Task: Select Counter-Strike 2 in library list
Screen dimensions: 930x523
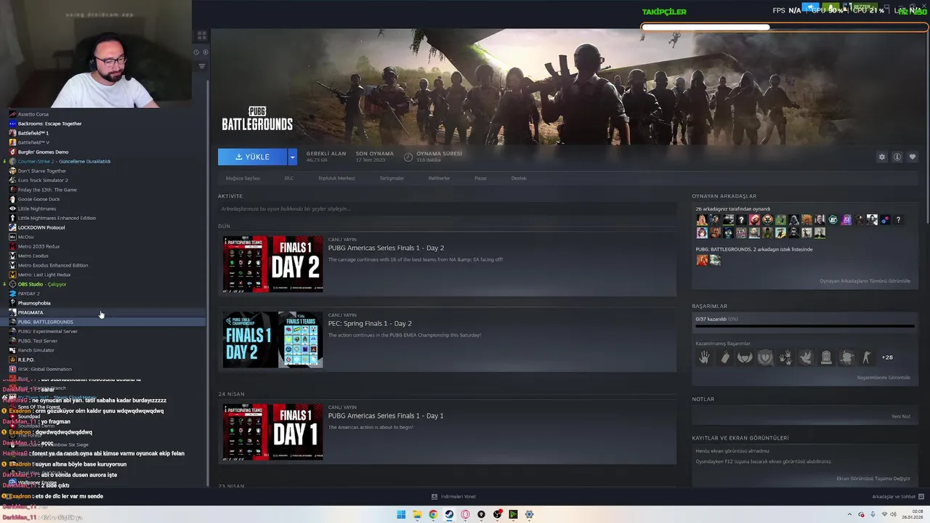Action: click(64, 161)
